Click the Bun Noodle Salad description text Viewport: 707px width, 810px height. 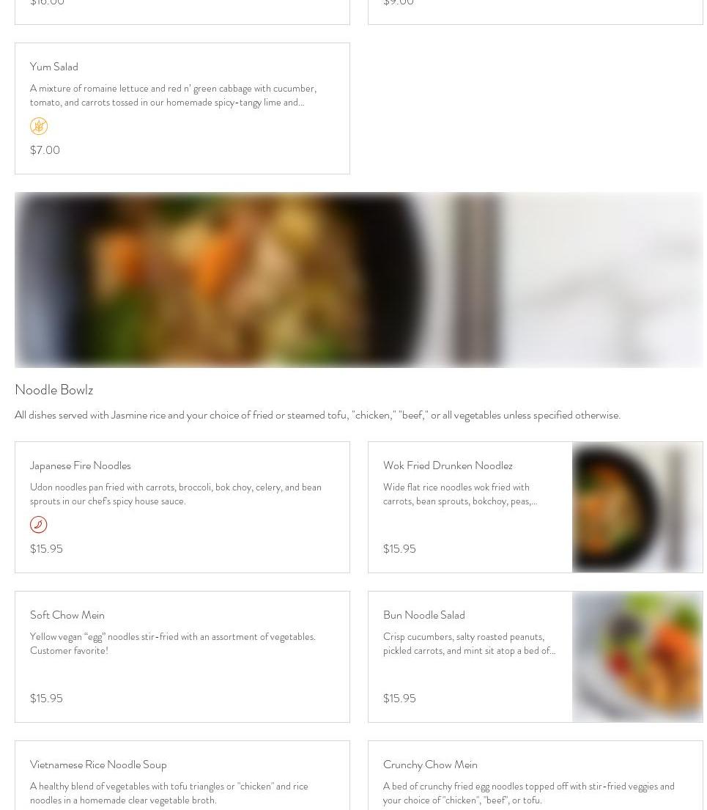[x=470, y=644]
